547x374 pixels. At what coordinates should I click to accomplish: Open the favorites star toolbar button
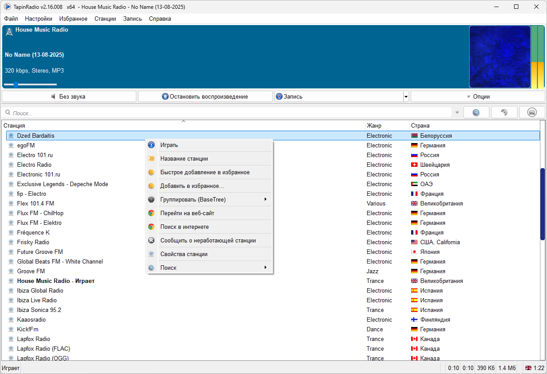[x=504, y=112]
